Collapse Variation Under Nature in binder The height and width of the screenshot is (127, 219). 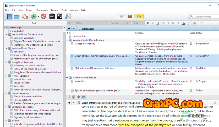pos(6,48)
